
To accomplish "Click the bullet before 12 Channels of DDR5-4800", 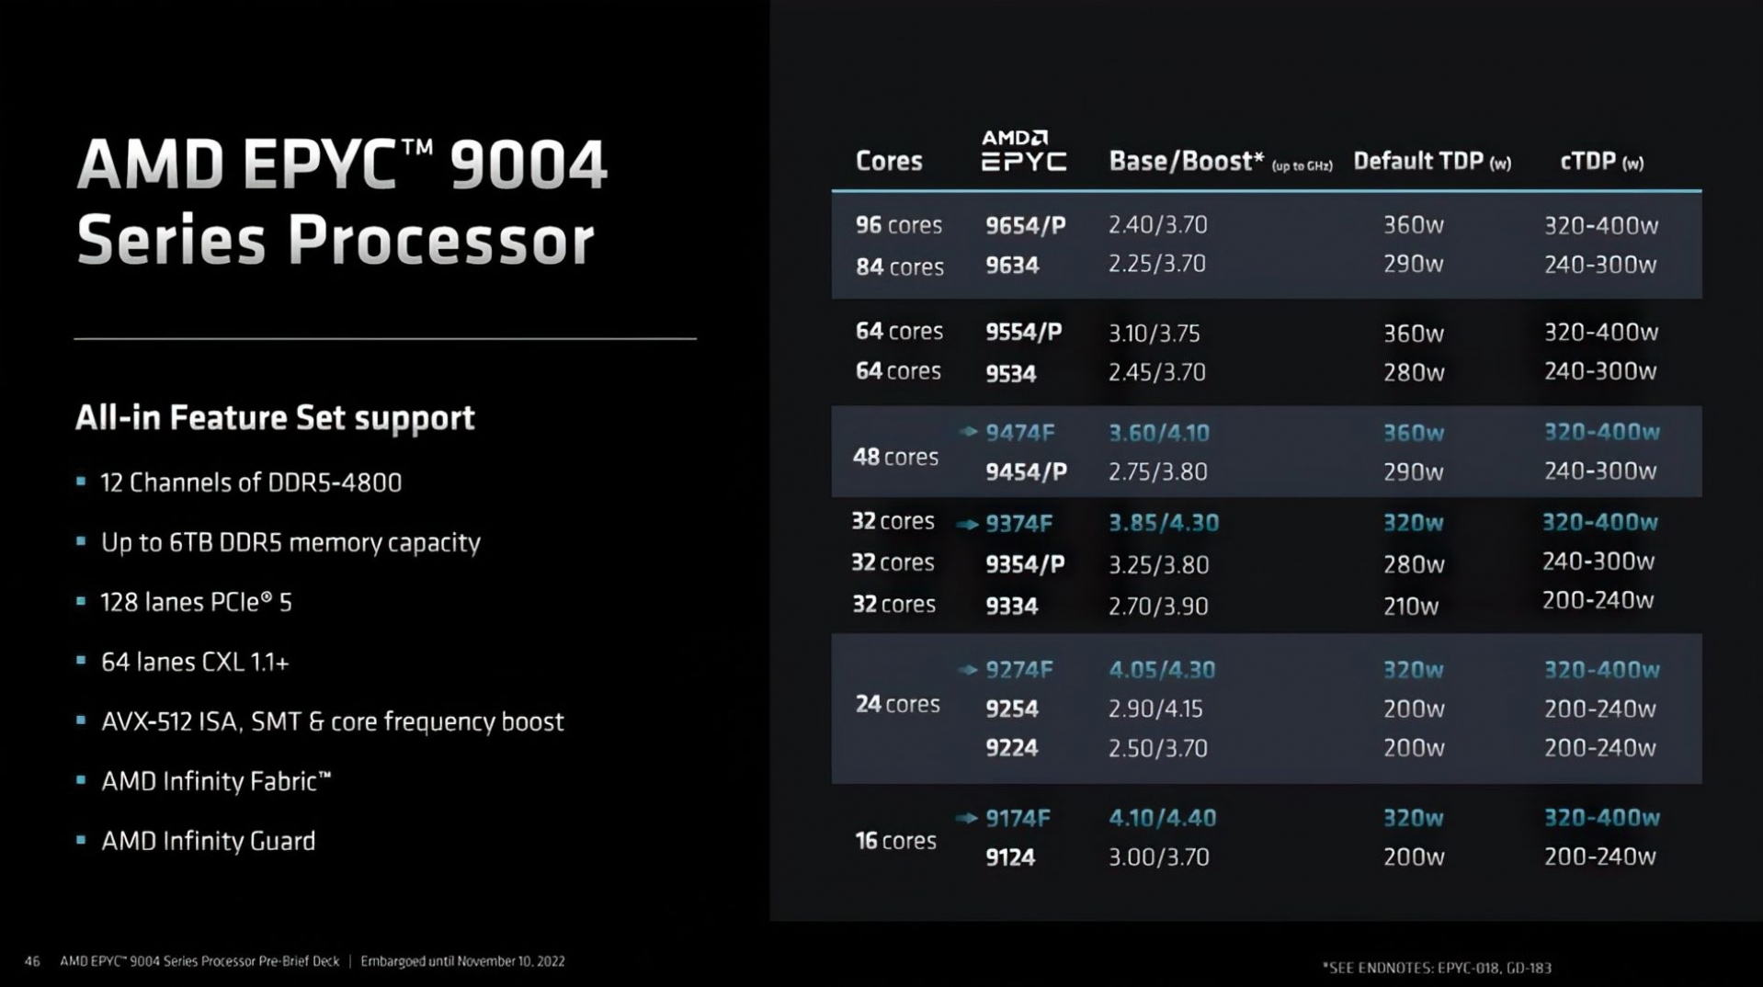I will 81,482.
